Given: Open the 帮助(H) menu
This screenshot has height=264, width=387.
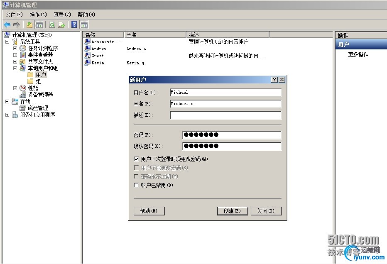Looking at the screenshot, I should click(x=86, y=15).
